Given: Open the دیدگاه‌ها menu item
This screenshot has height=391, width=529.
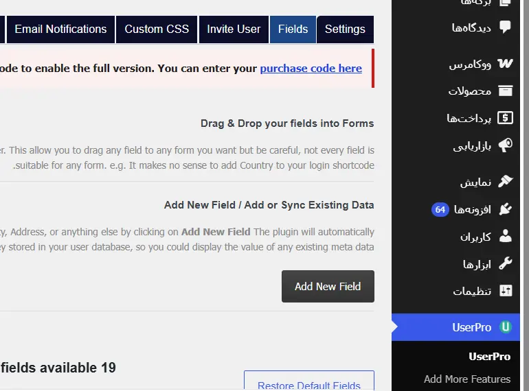Looking at the screenshot, I should [x=471, y=27].
